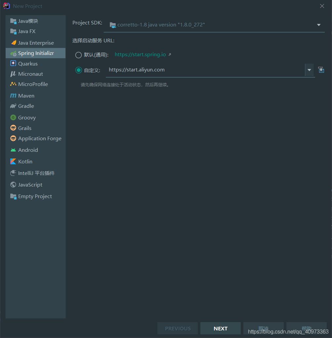Click the history icon beside custom URL field
Image resolution: width=332 pixels, height=338 pixels.
pyautogui.click(x=321, y=70)
